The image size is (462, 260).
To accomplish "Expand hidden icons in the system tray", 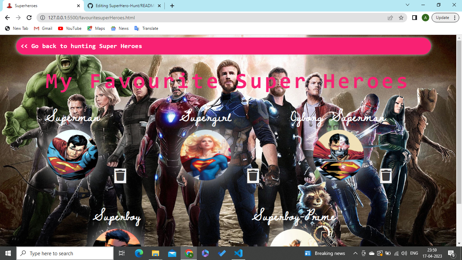I will [355, 253].
